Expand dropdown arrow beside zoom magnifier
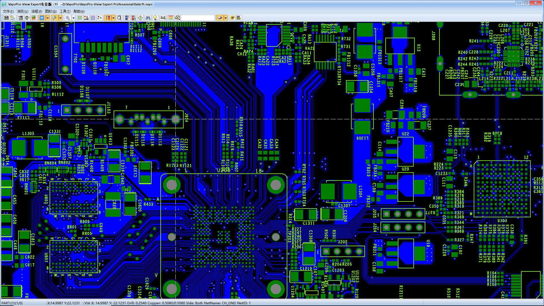Image resolution: width=544 pixels, height=306 pixels. click(x=73, y=18)
